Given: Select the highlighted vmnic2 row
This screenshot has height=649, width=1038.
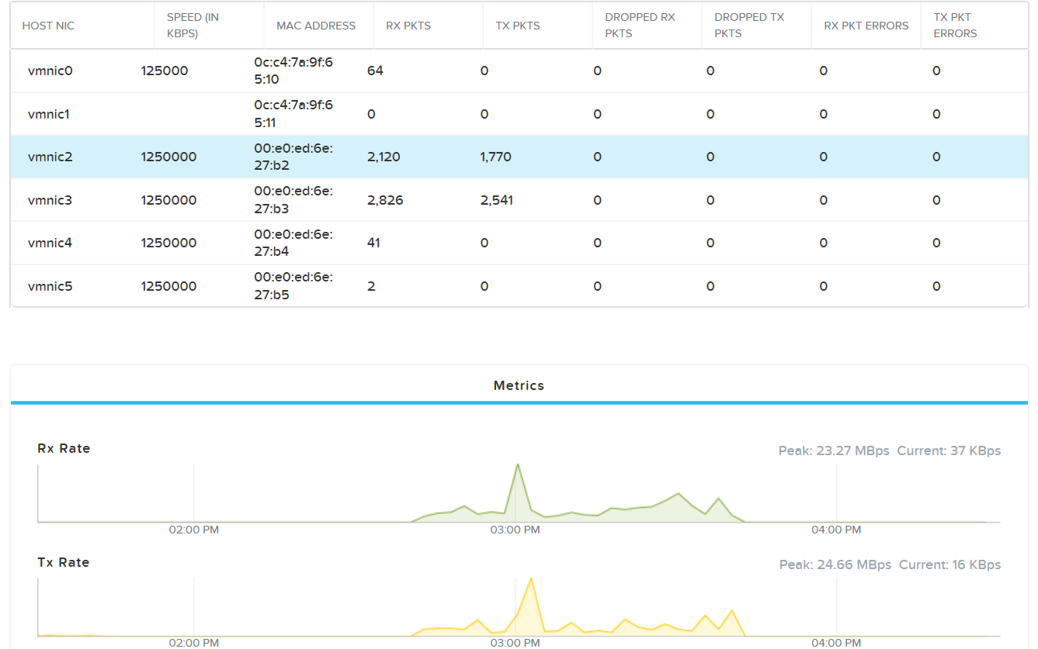Looking at the screenshot, I should 519,157.
